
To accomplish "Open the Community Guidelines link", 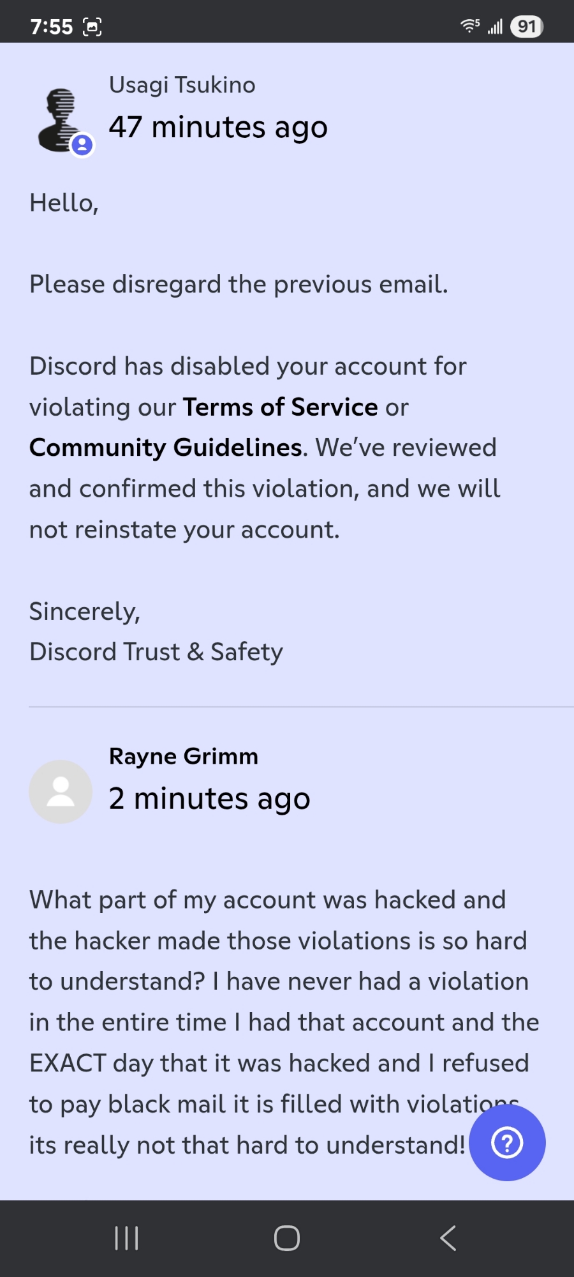I will (166, 448).
